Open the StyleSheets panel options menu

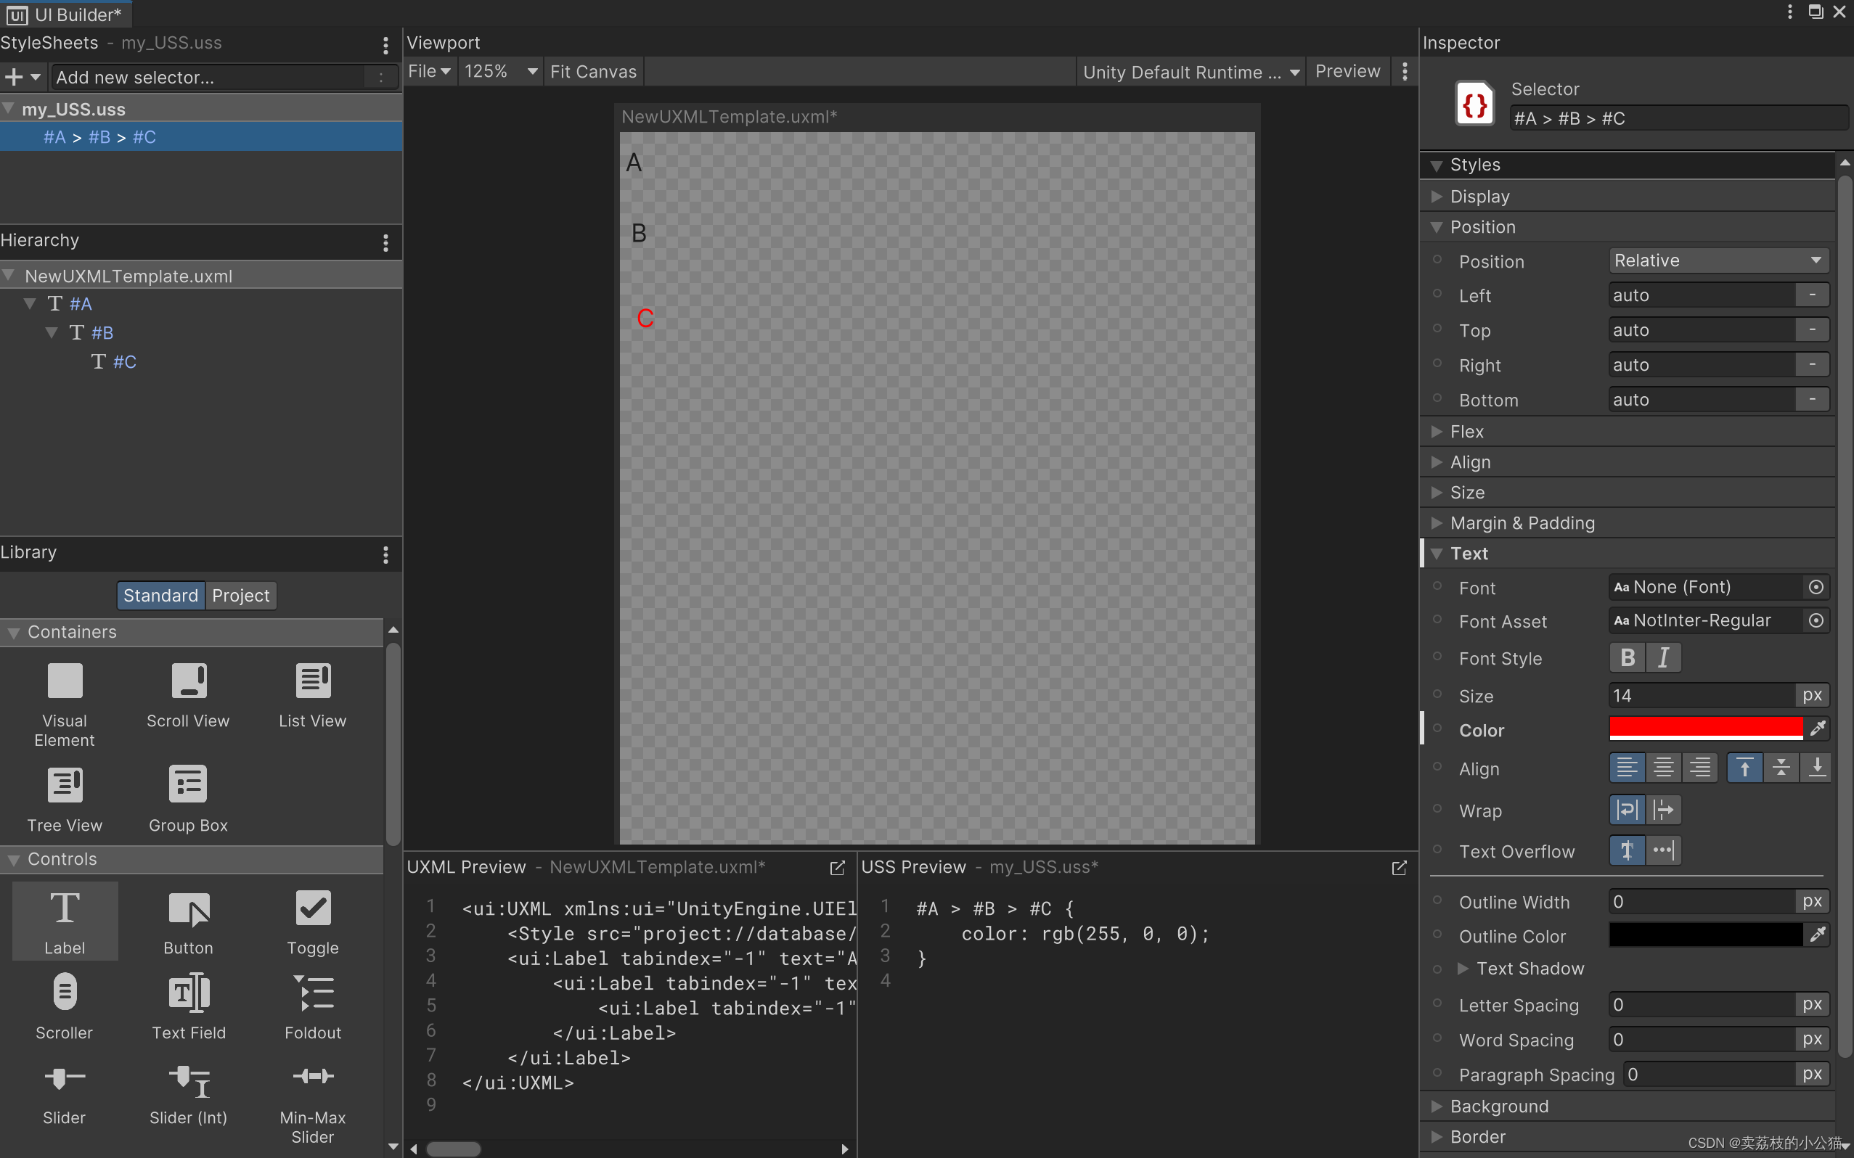coord(385,45)
